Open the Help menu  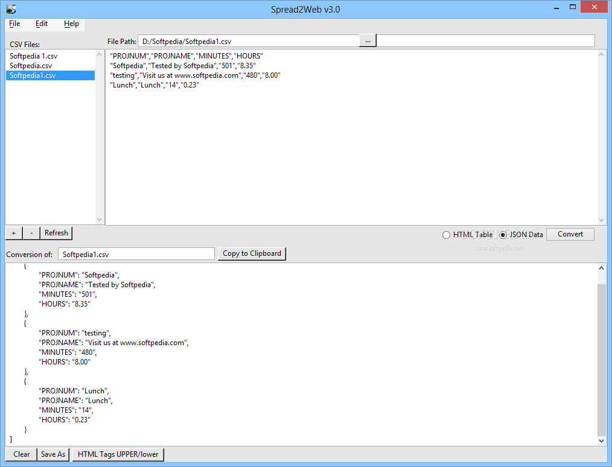tap(71, 24)
